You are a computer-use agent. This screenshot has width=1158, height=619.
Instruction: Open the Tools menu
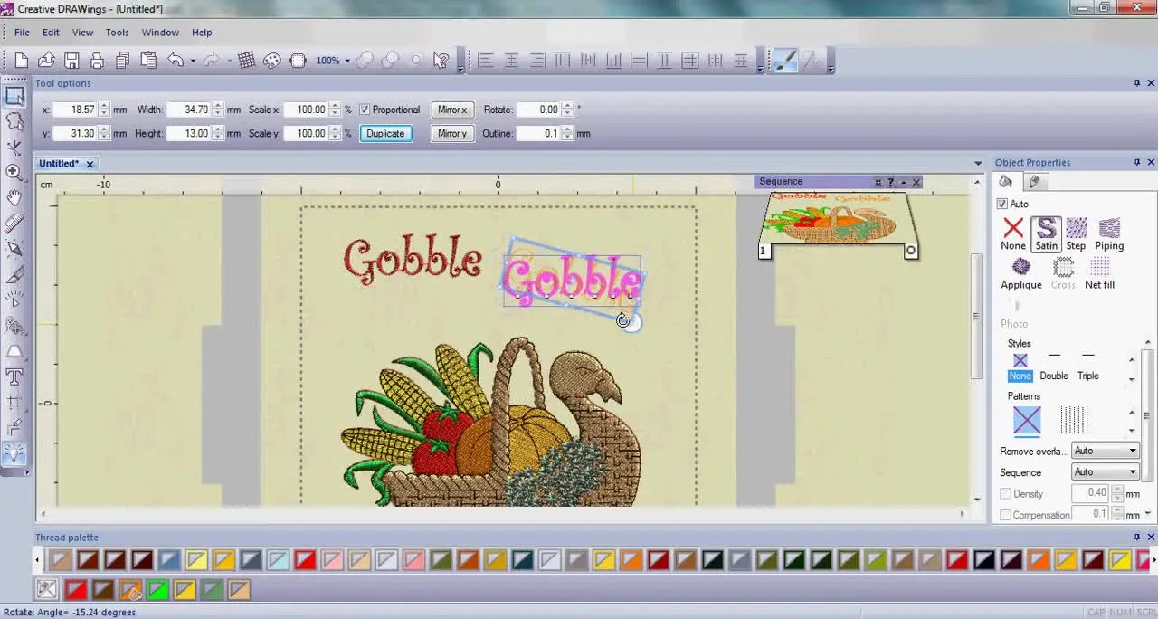[117, 32]
